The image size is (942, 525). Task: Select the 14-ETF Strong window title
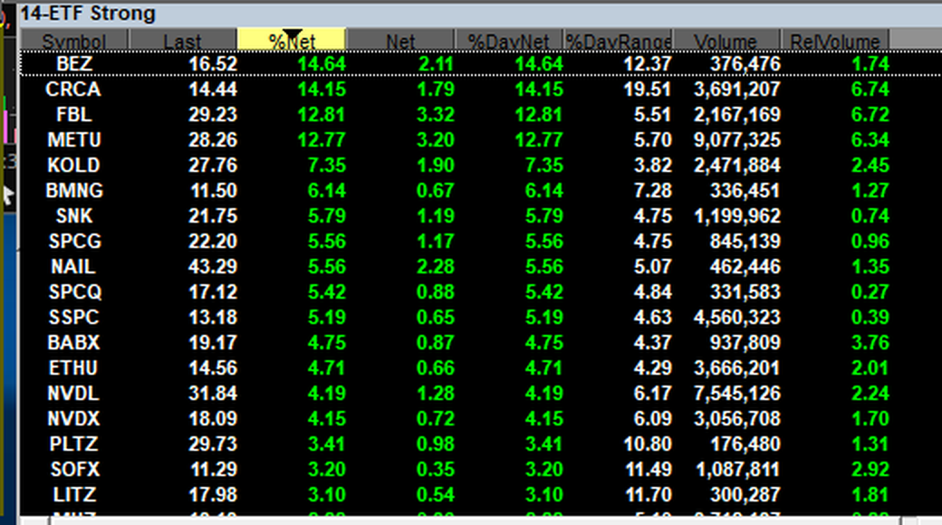pyautogui.click(x=88, y=14)
